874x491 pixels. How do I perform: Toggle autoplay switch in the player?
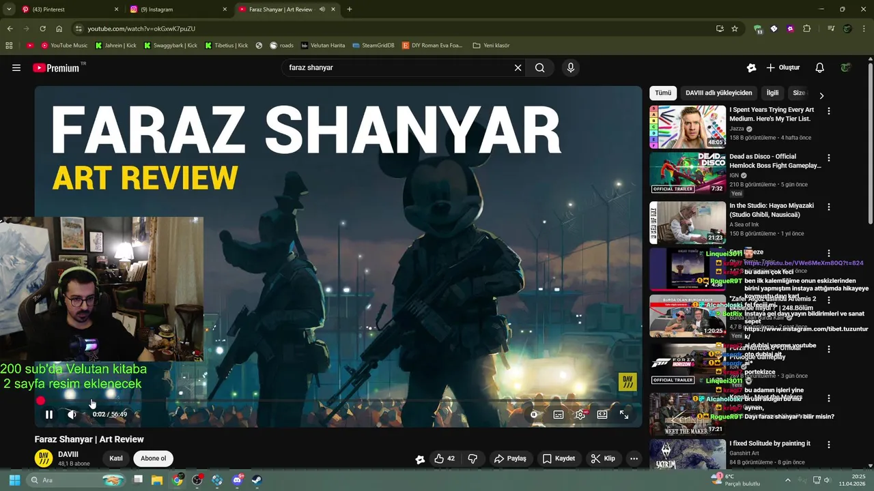point(534,414)
